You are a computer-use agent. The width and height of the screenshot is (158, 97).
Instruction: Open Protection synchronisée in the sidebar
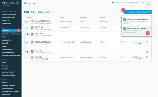pos(11,56)
